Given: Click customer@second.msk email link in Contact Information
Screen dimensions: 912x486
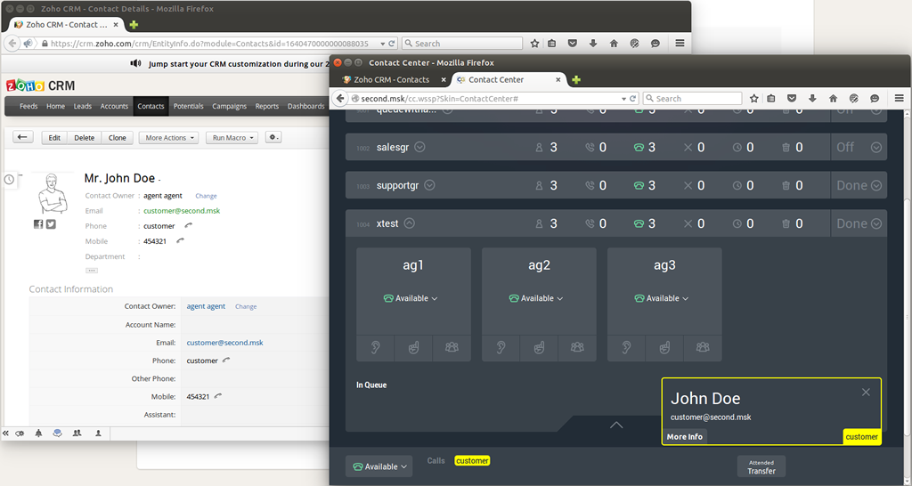Looking at the screenshot, I should point(224,343).
